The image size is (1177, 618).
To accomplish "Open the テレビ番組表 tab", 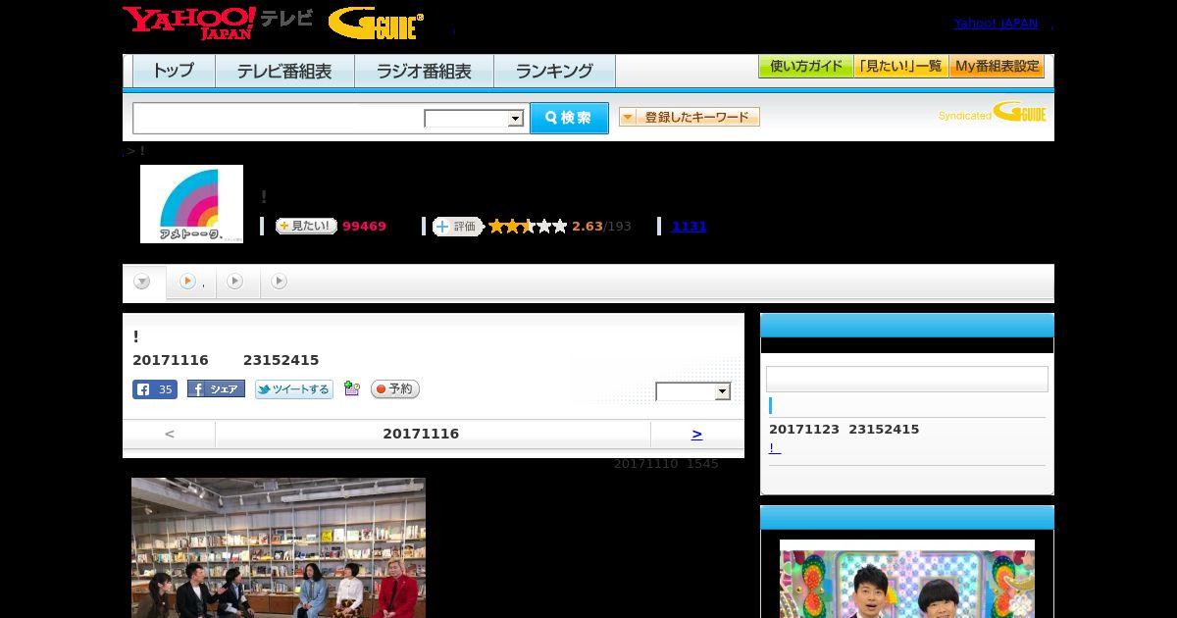I will 284,71.
